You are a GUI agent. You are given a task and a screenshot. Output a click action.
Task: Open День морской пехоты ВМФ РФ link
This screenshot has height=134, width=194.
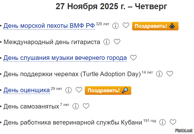coord(49,26)
